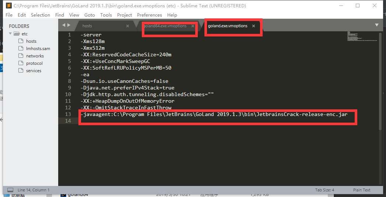Open protocol file in sidebar
Image resolution: width=386 pixels, height=197 pixels.
[x=35, y=63]
